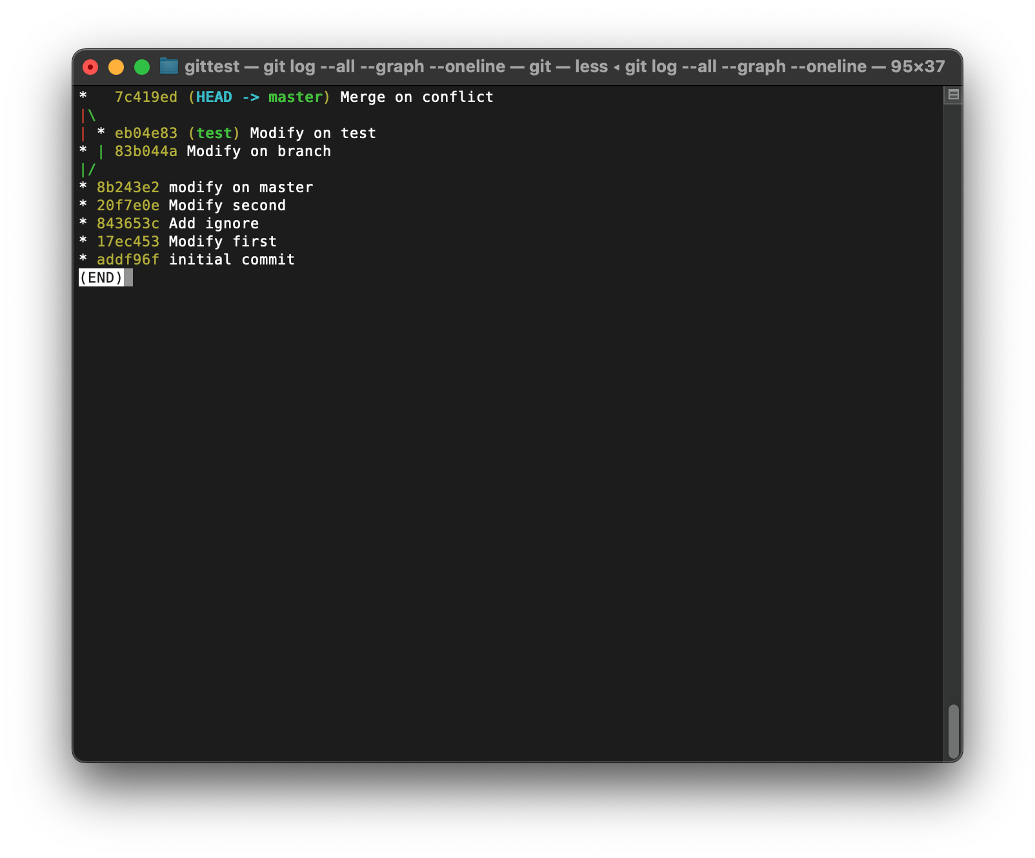Screen dimensions: 1035x858
Task: Click 'Modify second' commit message
Action: [227, 205]
